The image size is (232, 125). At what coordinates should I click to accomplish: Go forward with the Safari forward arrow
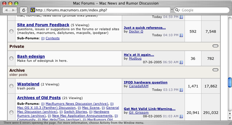14,10
